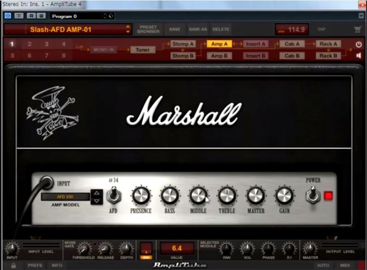Select signal chain preset 2
The image size is (367, 270).
(x=30, y=44)
